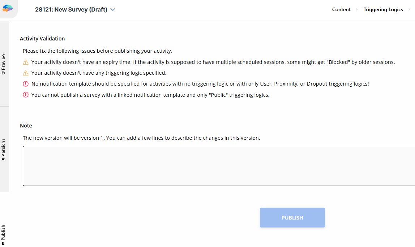The image size is (415, 247).
Task: Click the arrow after Triggering Logics
Action: click(409, 10)
